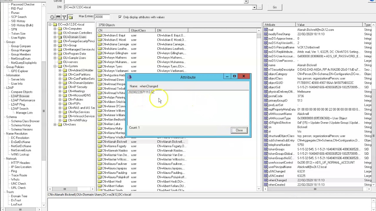376x211 pixels.
Task: Open Group Compare in sidebar
Action: tap(21, 46)
